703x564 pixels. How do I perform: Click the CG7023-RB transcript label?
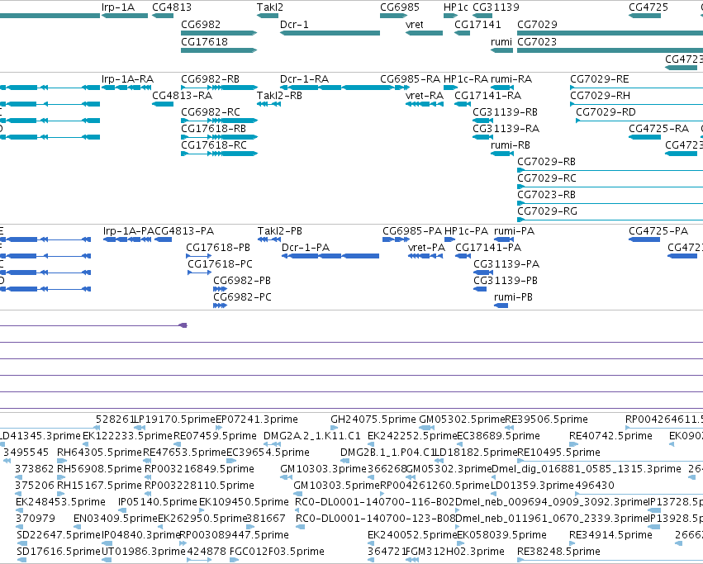tap(546, 195)
